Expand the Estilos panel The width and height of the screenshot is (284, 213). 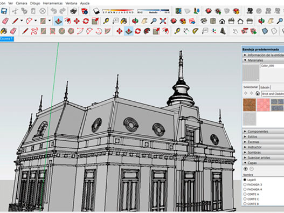(x=263, y=136)
